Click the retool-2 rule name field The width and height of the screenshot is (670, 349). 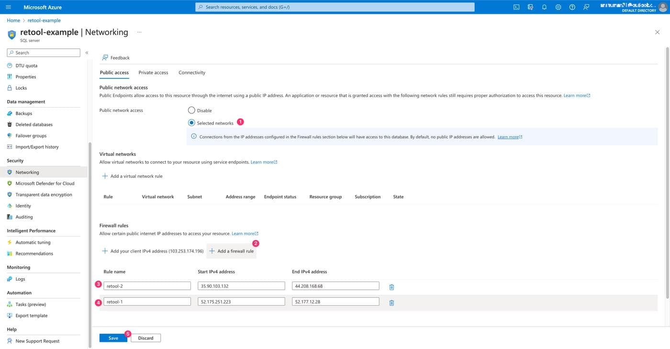tap(147, 286)
